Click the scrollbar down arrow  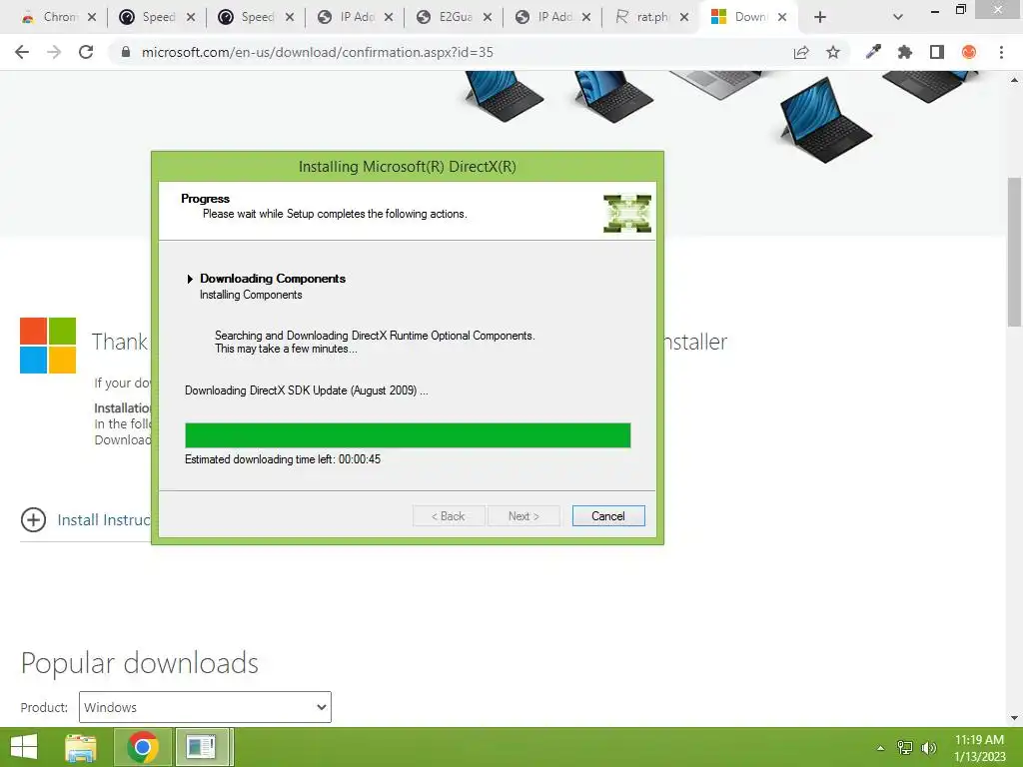[x=1014, y=718]
